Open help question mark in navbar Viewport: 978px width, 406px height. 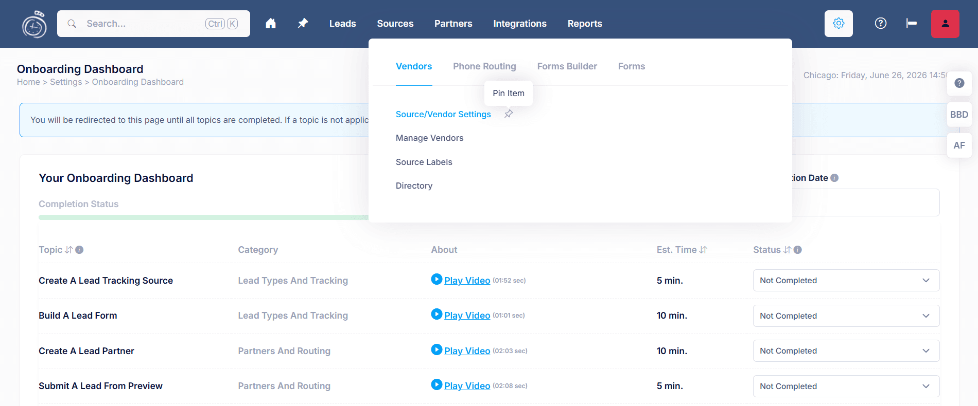coord(881,24)
